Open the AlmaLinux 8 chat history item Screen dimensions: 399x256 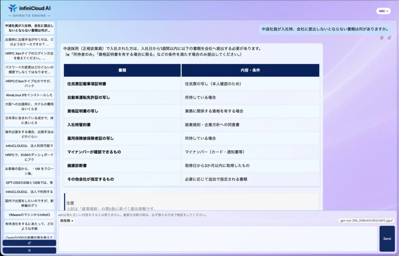click(x=29, y=94)
